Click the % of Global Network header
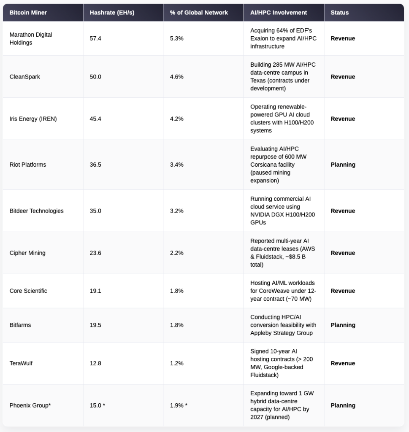409x432 pixels. point(199,13)
